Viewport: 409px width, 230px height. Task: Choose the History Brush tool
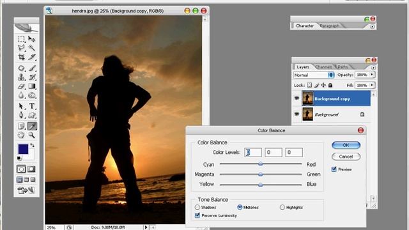tap(32, 77)
